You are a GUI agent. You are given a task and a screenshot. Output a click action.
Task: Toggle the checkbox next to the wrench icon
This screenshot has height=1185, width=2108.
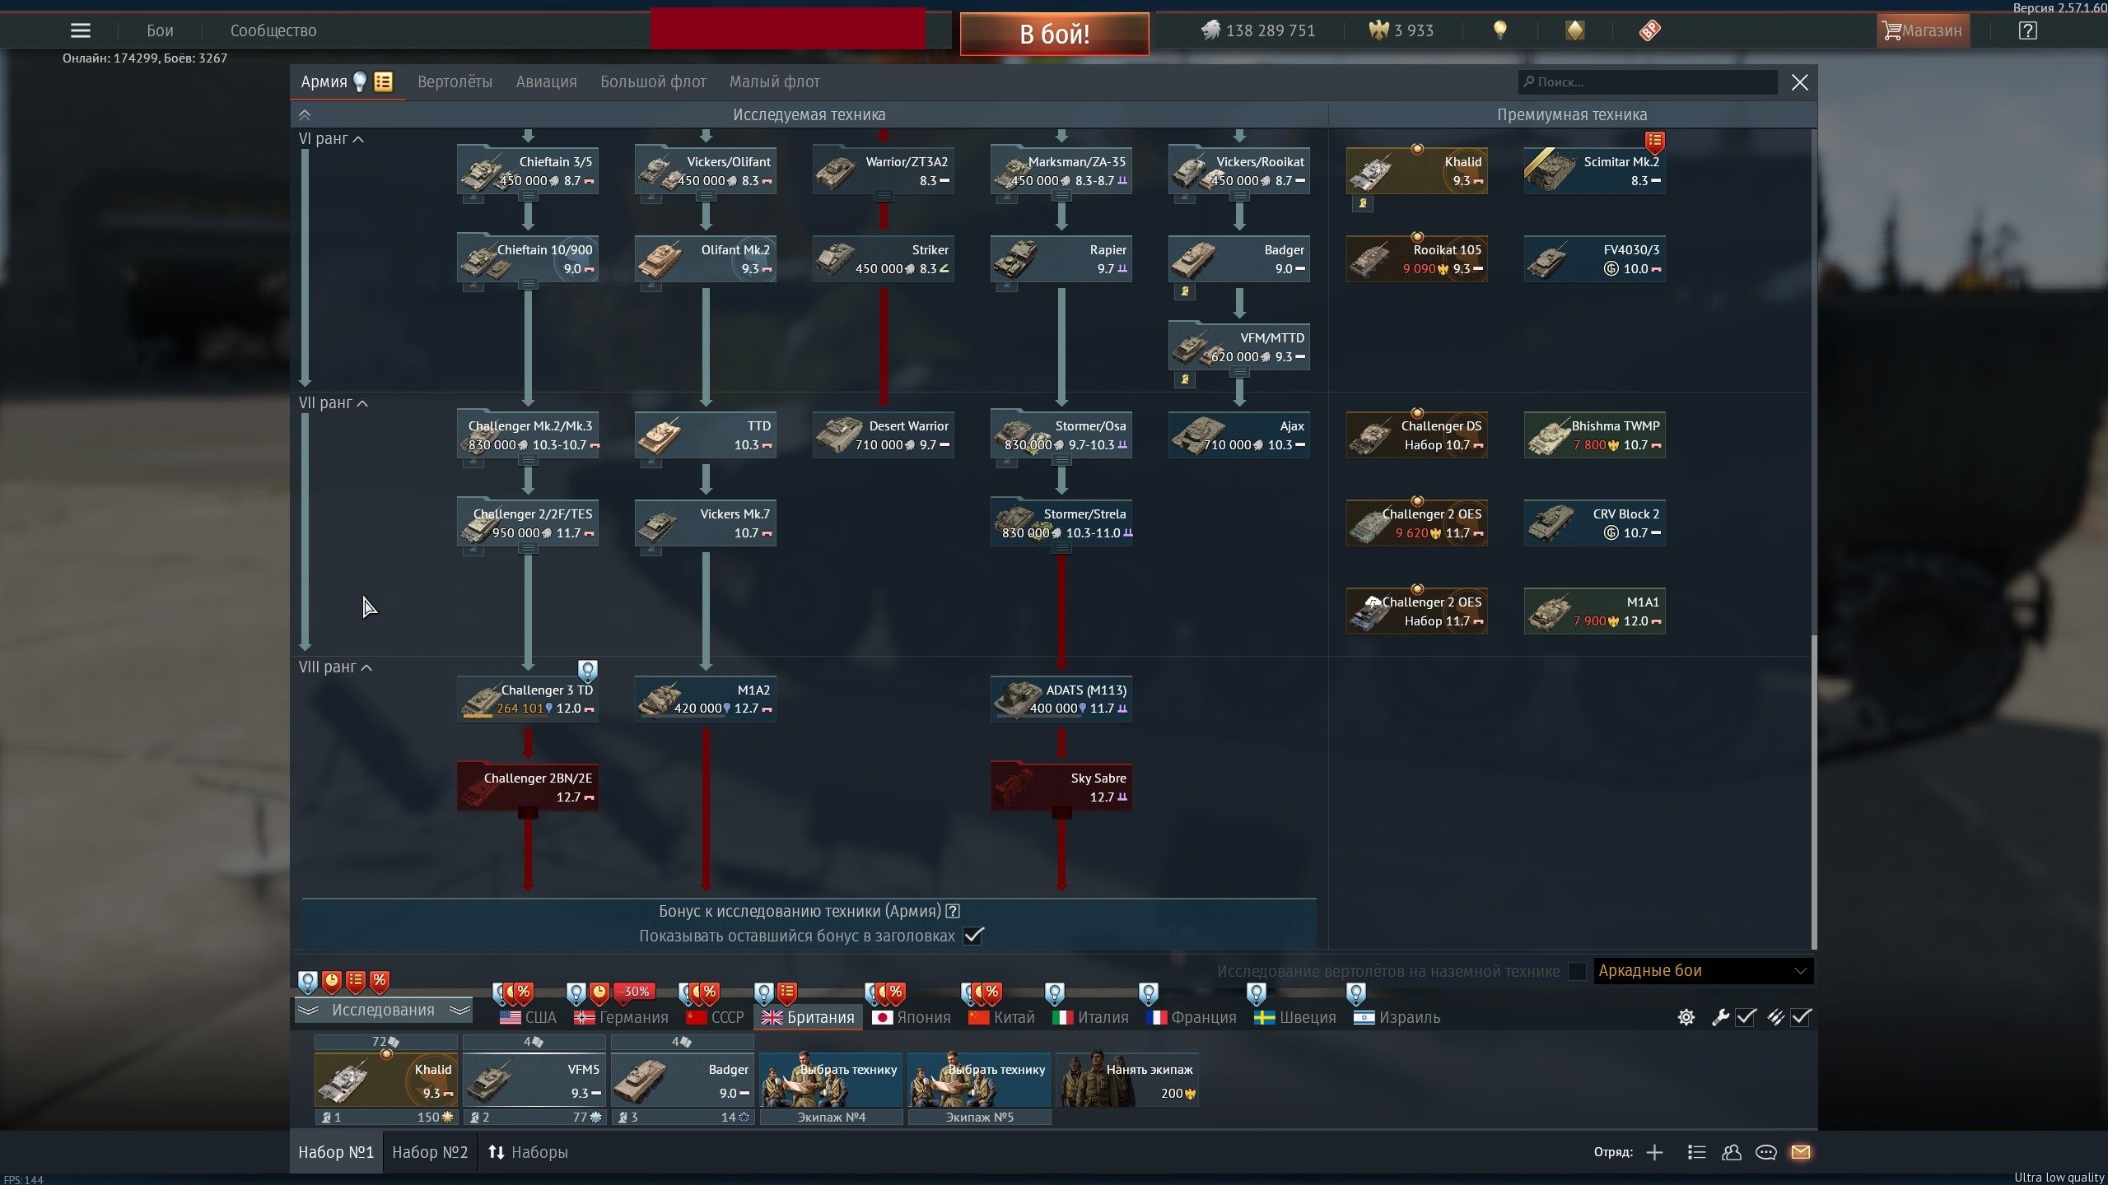point(1746,1017)
